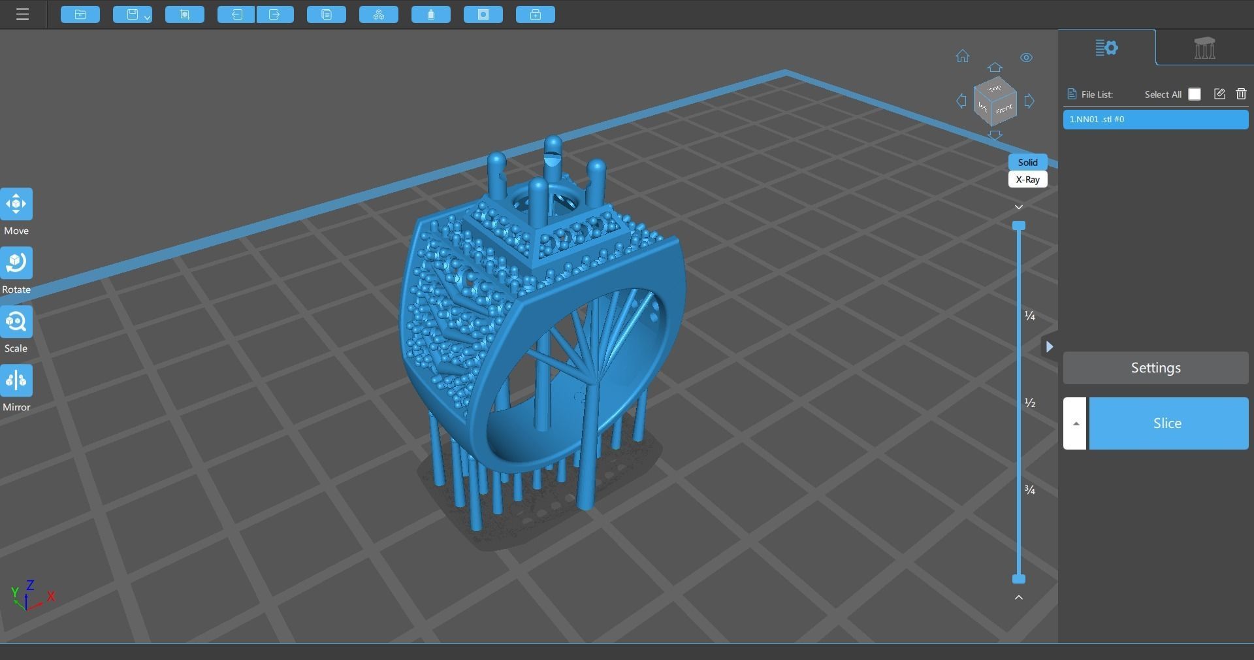Switch to X-Ray render mode
This screenshot has width=1254, height=660.
click(x=1027, y=180)
